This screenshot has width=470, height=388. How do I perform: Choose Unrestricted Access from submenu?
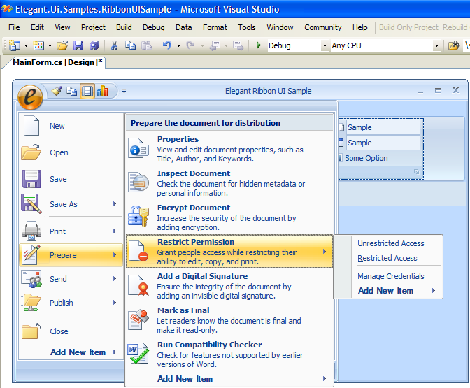[x=390, y=243]
